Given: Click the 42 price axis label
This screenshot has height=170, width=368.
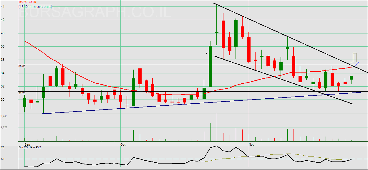Looking at the screenshot, I should 2,20.
